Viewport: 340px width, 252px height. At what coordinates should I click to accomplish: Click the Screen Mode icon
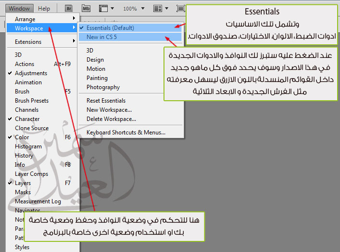pyautogui.click(x=180, y=9)
